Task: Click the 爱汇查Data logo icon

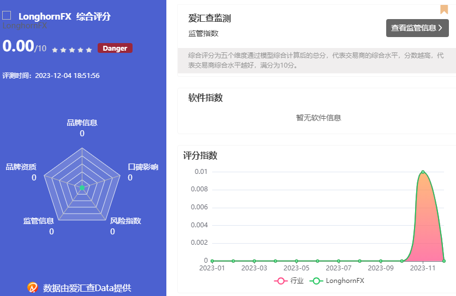Action: coord(33,288)
